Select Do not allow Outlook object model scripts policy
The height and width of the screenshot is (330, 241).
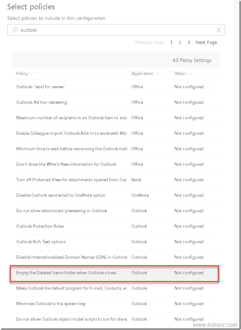(116, 319)
